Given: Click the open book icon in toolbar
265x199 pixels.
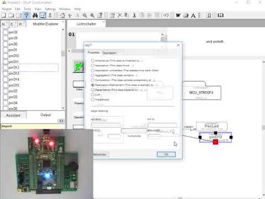Looking at the screenshot, I should pos(220,15).
